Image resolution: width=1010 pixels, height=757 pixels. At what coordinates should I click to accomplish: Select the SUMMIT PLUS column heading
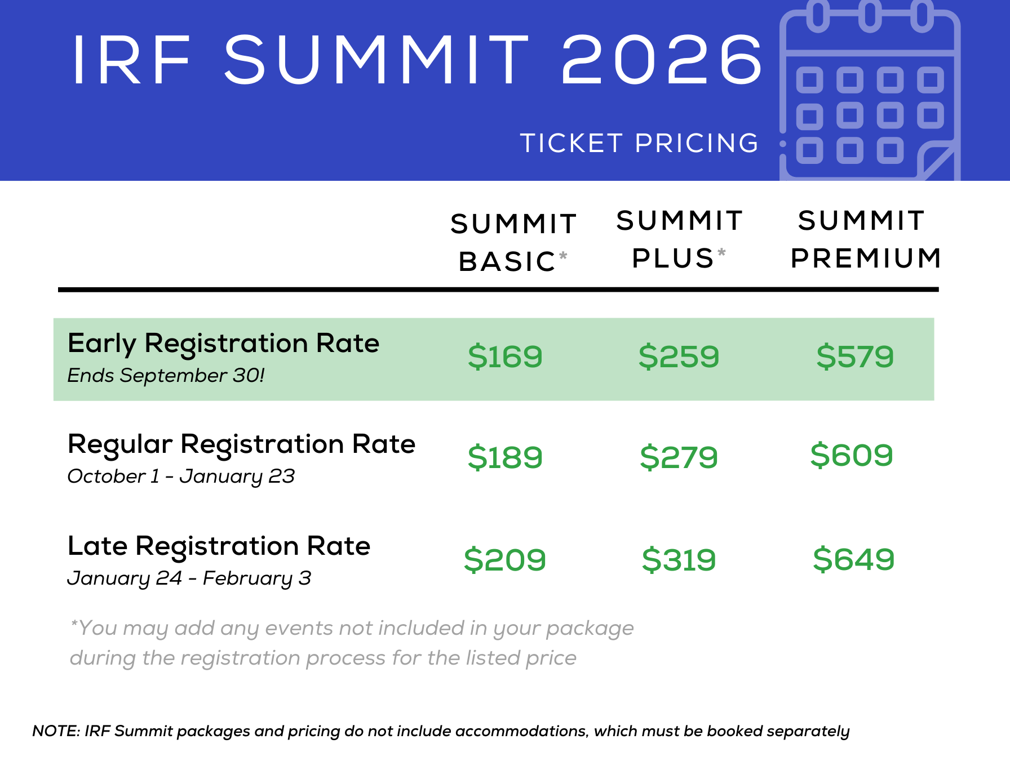tap(679, 239)
